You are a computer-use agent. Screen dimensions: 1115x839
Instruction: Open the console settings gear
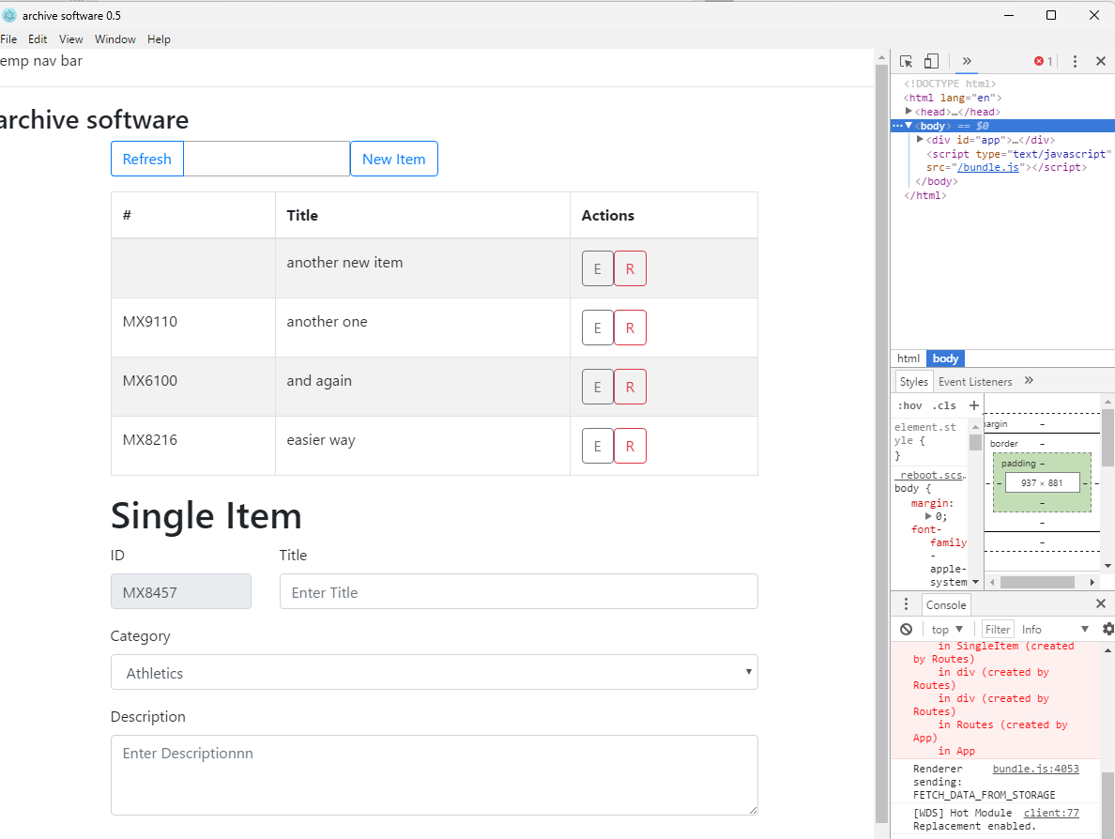coord(1108,629)
